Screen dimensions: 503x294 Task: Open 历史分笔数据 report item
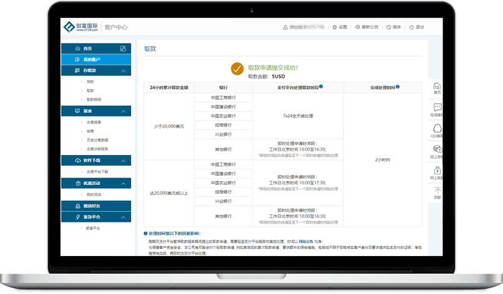(97, 140)
